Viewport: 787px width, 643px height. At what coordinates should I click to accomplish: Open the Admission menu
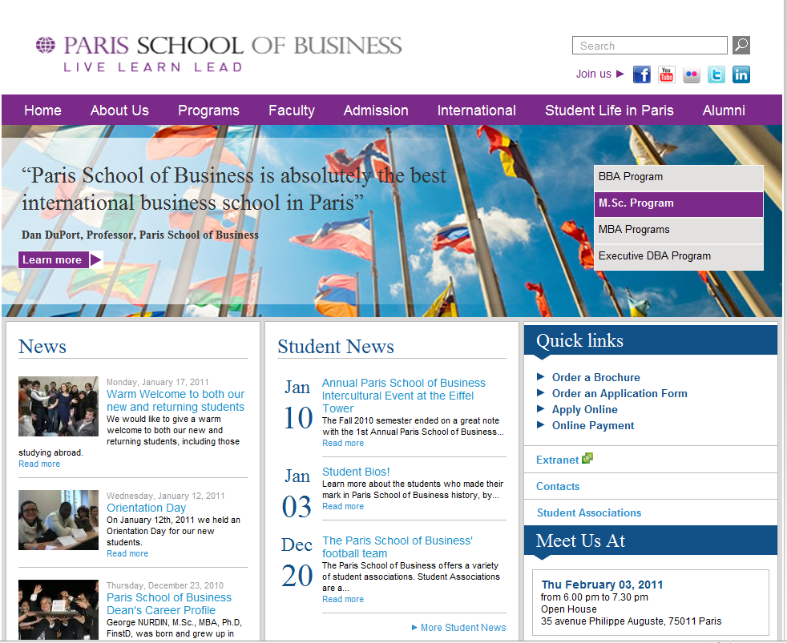tap(376, 111)
